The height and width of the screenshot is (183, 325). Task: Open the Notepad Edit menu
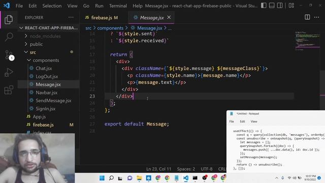pyautogui.click(x=242, y=121)
